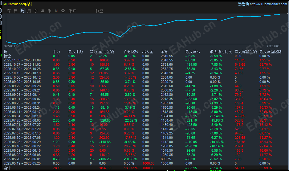Viewport: 289px width, 171px height.
Task: Click the 次数 column header
Action: coord(93,52)
